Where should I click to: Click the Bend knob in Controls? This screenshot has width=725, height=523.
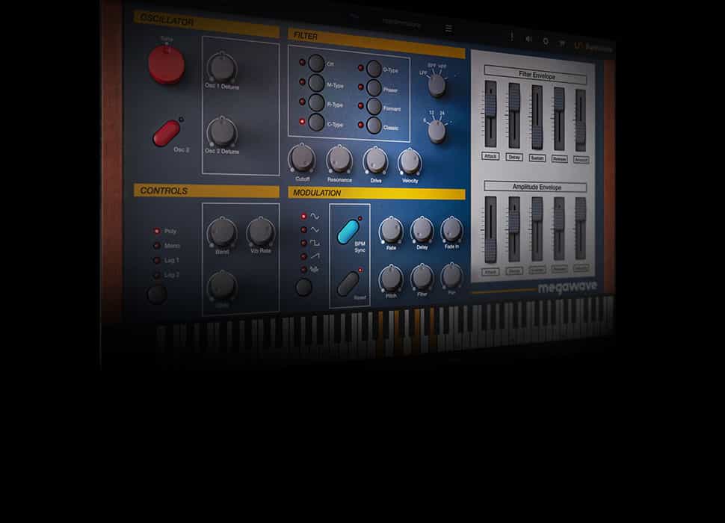point(222,232)
